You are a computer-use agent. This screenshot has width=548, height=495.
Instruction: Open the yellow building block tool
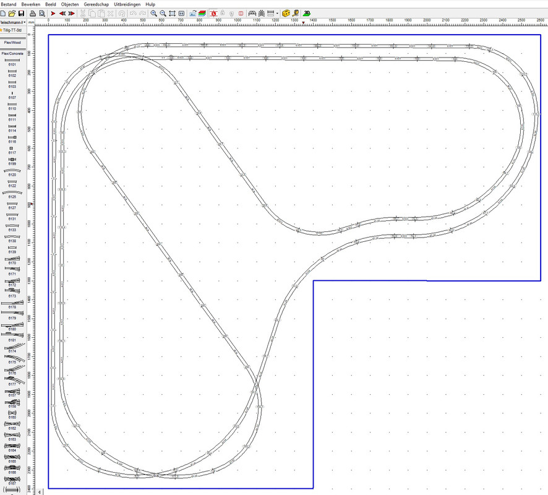click(x=286, y=13)
